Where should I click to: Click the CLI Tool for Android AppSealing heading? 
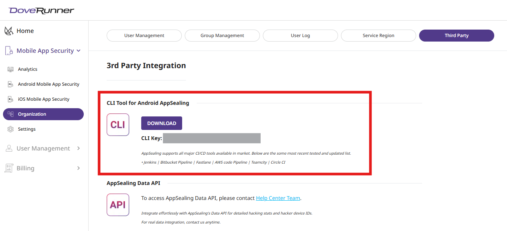[148, 103]
